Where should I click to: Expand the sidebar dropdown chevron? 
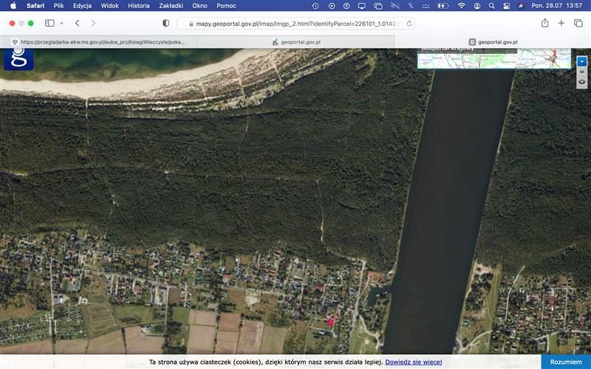pyautogui.click(x=61, y=23)
